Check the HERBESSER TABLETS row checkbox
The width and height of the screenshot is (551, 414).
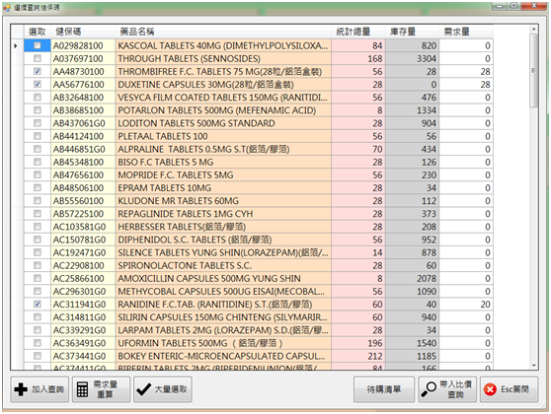(x=38, y=227)
